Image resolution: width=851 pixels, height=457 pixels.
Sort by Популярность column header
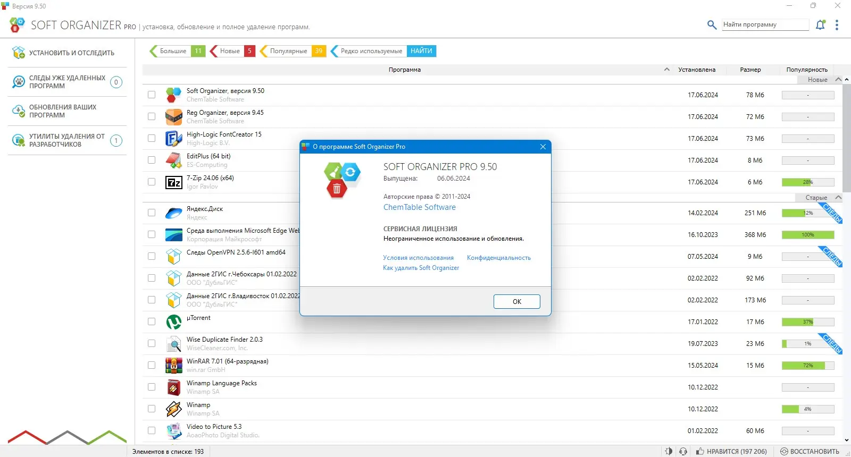[807, 70]
